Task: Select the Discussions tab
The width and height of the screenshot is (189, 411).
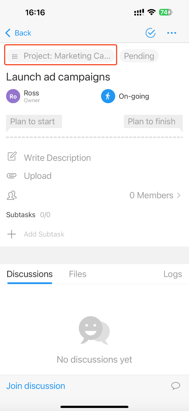Action: click(x=30, y=274)
